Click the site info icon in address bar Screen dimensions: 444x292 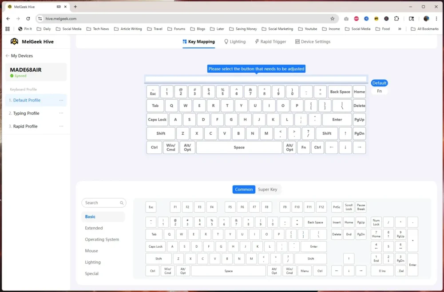(x=40, y=19)
